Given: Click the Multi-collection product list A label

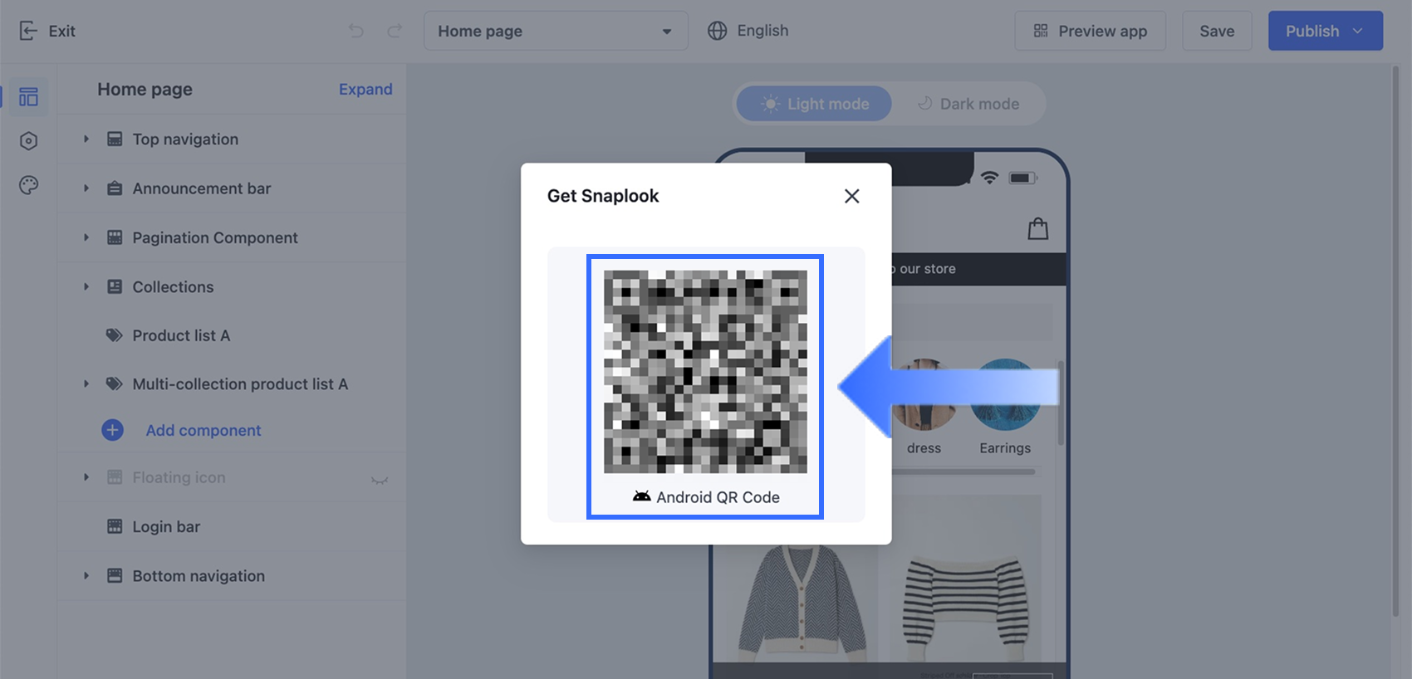Looking at the screenshot, I should (240, 384).
